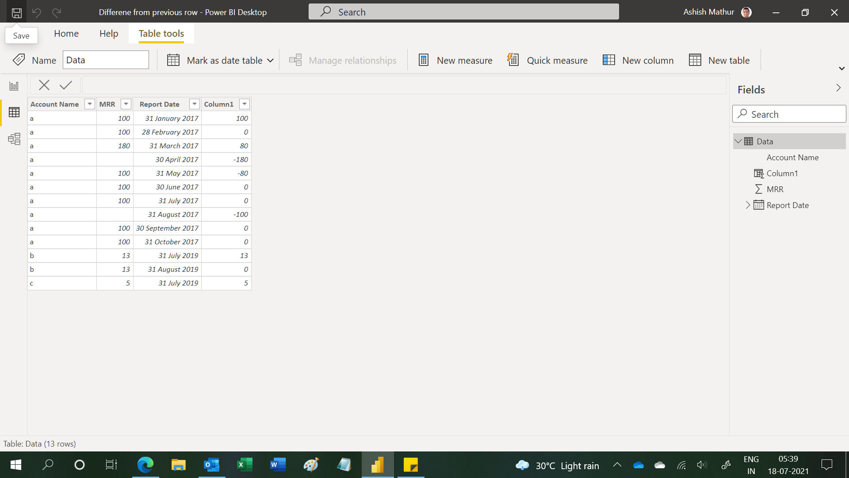This screenshot has height=478, width=849.
Task: Click the New measure button
Action: click(455, 60)
